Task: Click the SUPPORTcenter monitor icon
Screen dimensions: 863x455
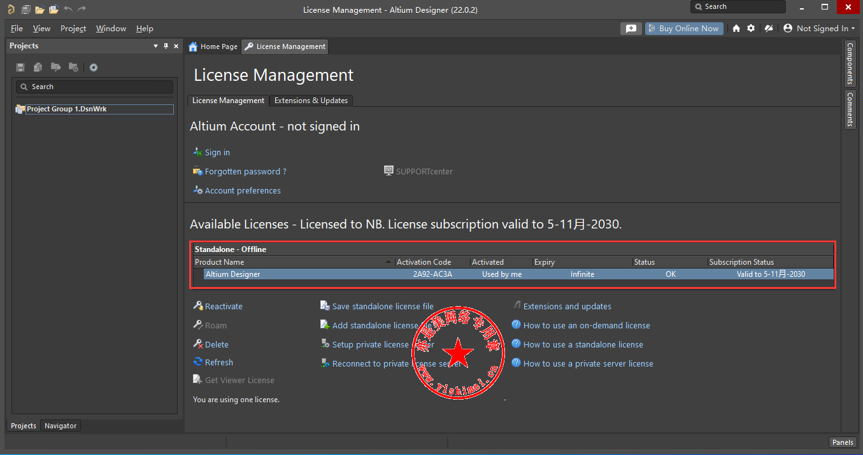Action: [389, 171]
